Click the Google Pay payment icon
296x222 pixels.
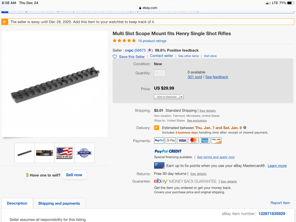[x=171, y=140]
